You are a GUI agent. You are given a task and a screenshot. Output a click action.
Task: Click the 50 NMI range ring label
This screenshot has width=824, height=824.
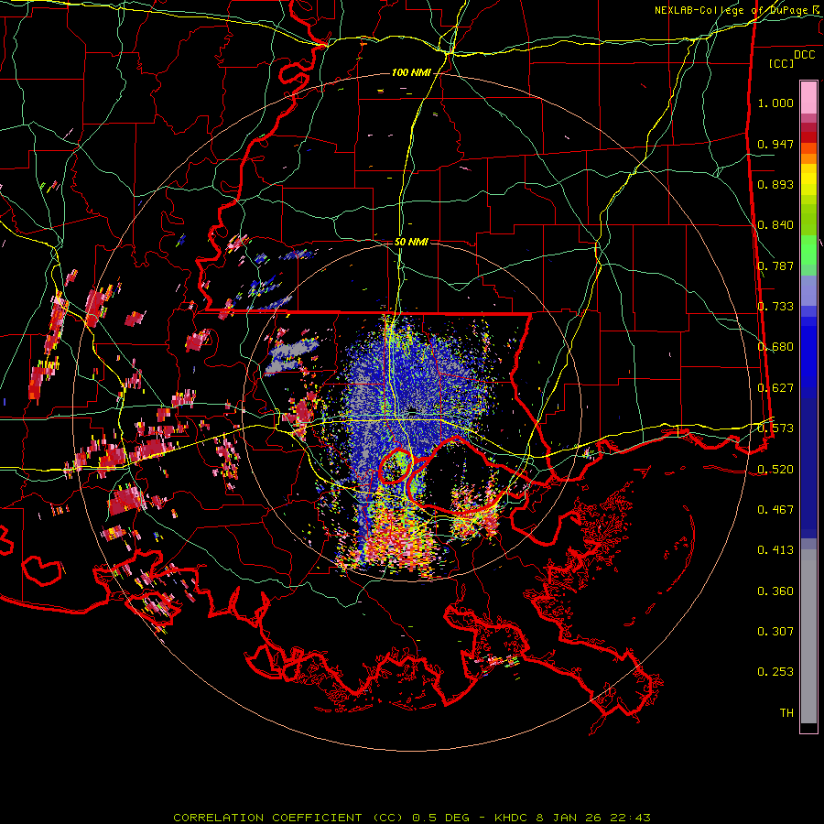coord(411,243)
